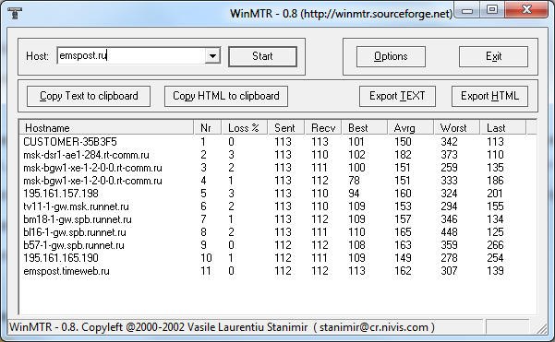Click the Exit button
Image resolution: width=555 pixels, height=342 pixels.
click(x=493, y=56)
